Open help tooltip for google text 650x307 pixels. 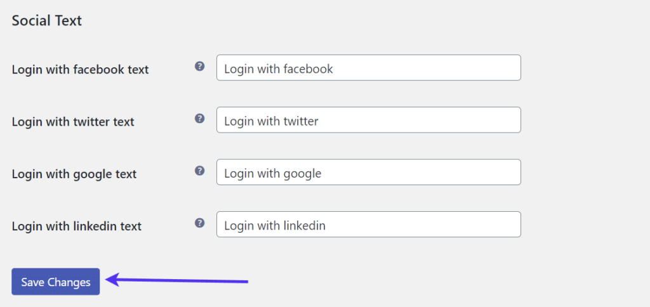point(199,170)
